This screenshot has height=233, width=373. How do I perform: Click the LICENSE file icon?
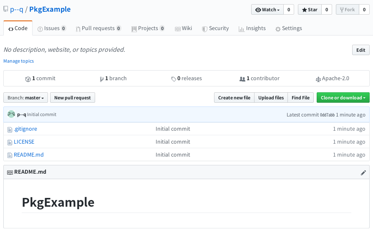point(10,142)
